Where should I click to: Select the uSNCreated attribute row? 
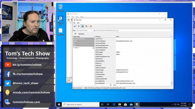point(133,54)
